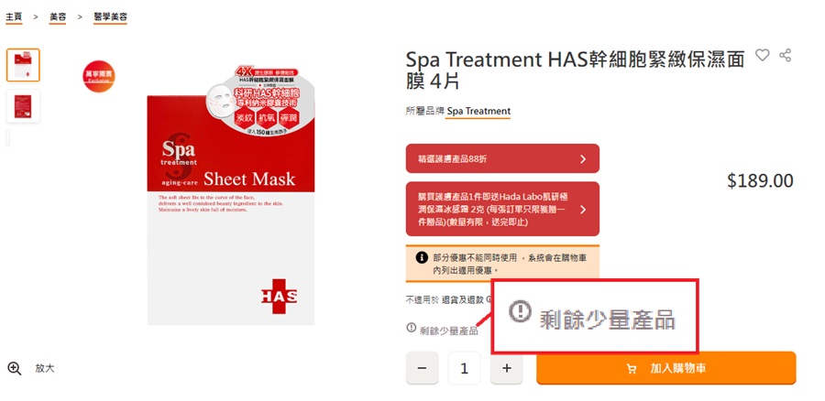This screenshot has width=825, height=401.
Task: Click the 放大 label to enlarge image
Action: click(x=45, y=368)
